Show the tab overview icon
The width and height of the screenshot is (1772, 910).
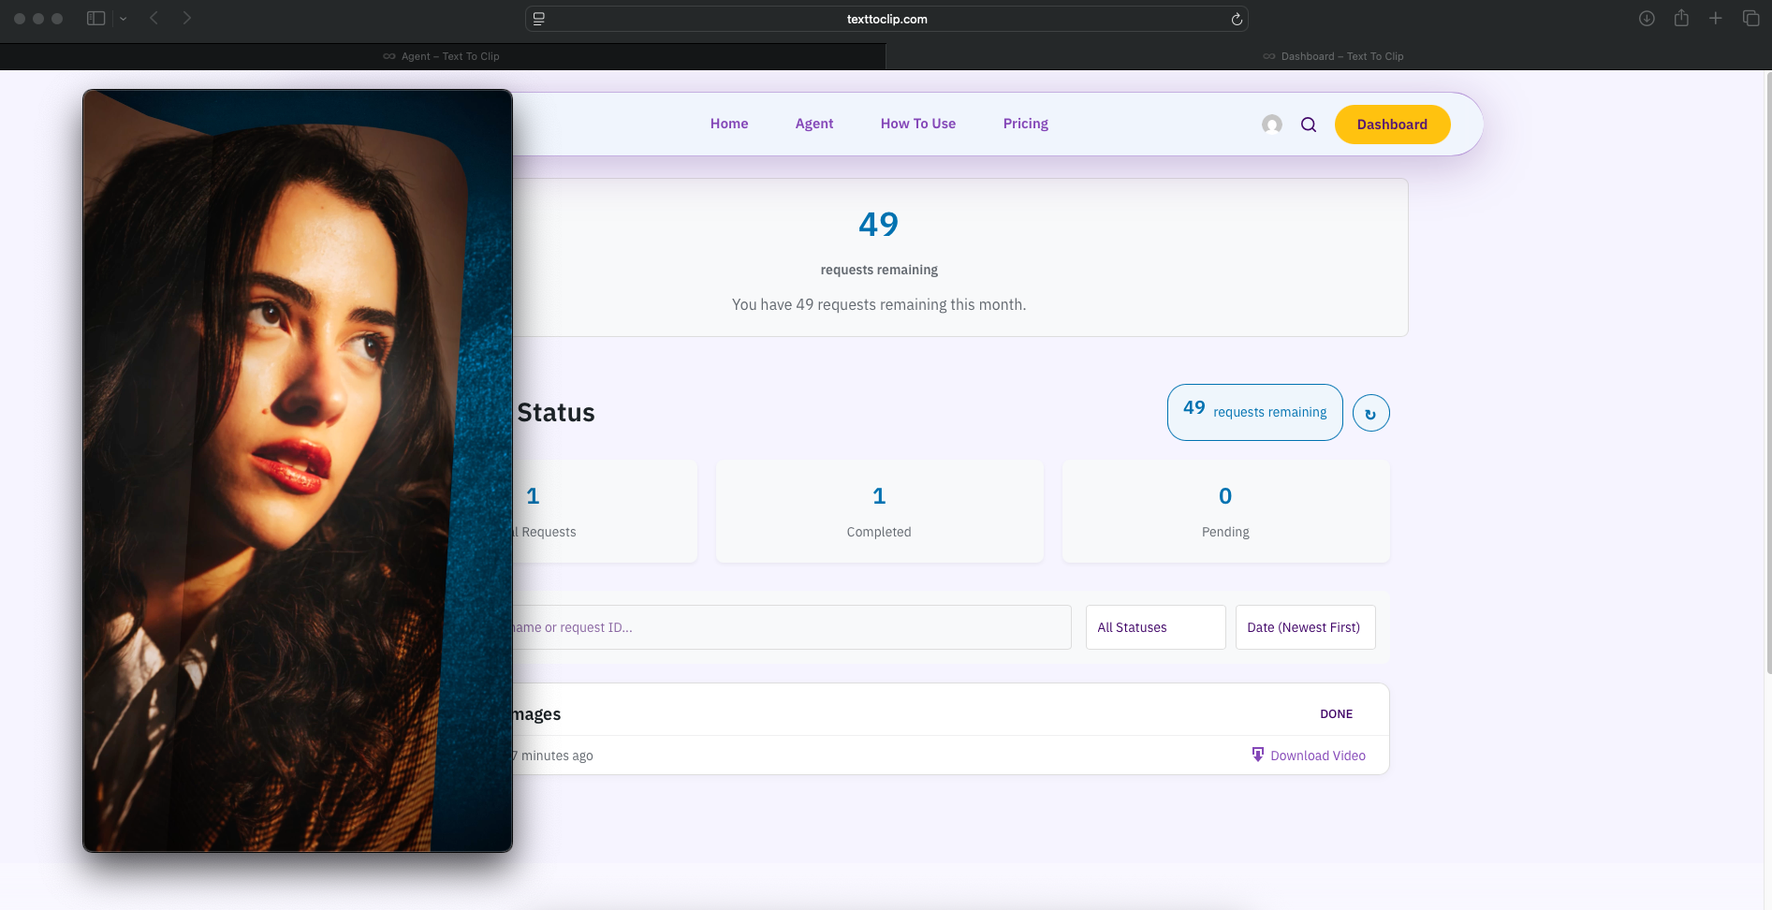[x=1750, y=19]
